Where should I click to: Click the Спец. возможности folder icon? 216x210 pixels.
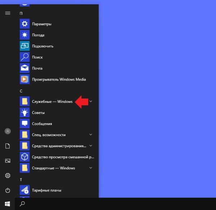[x=24, y=134]
